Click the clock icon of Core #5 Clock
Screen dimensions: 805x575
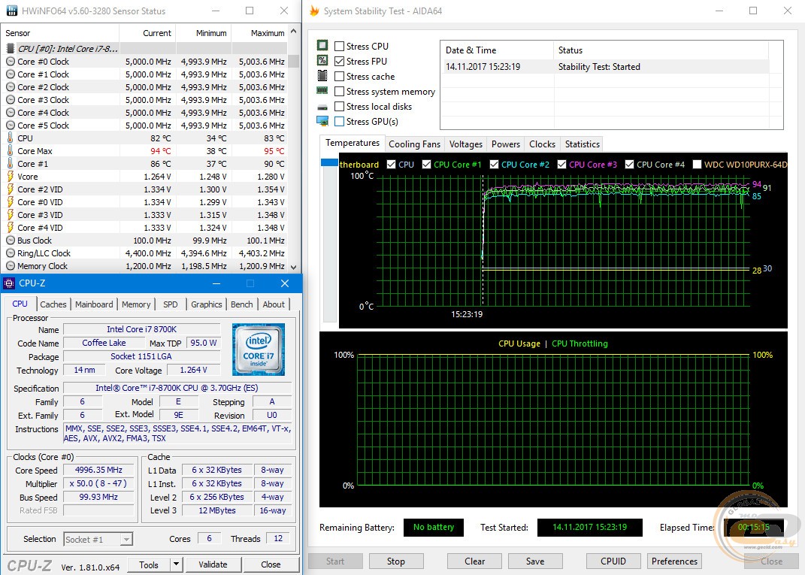coord(11,126)
